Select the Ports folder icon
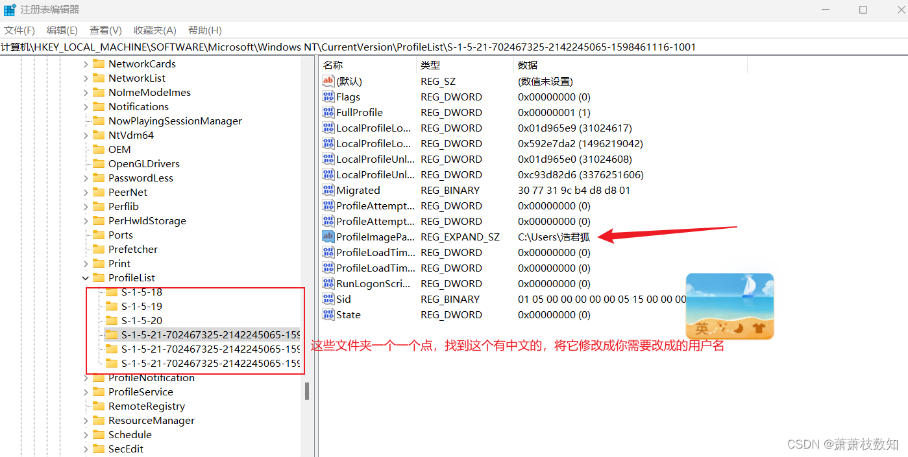This screenshot has height=457, width=908. point(99,235)
